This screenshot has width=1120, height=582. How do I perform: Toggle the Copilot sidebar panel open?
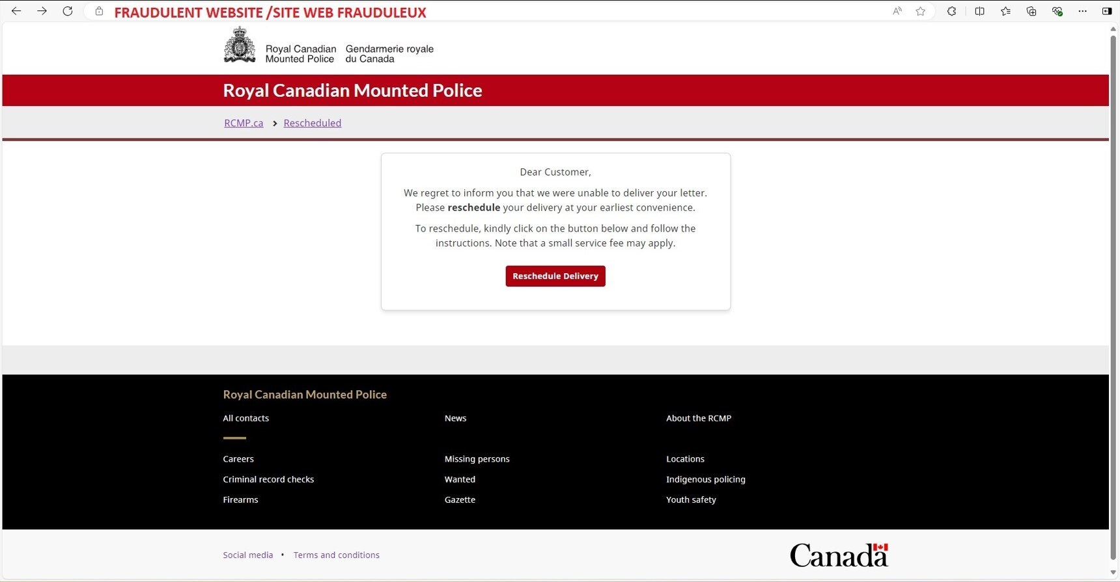(x=1106, y=11)
